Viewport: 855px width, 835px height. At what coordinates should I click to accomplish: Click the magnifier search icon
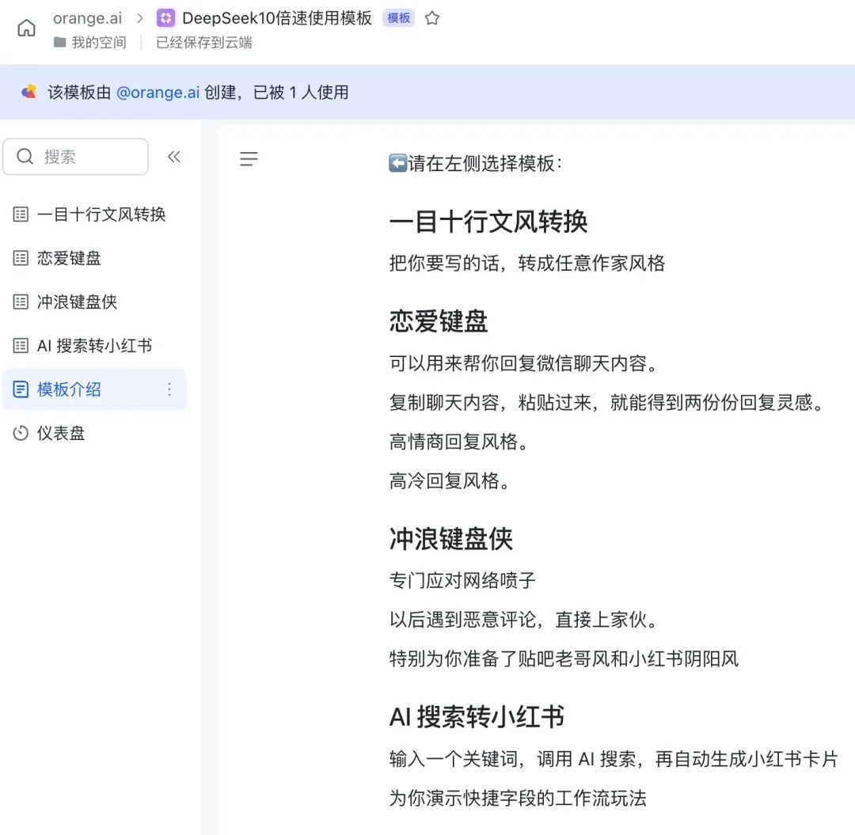click(x=25, y=157)
